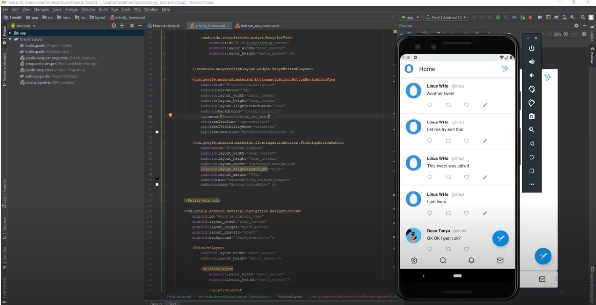596x305 pixels.
Task: Open Project panel gear options
Action: coord(132,26)
